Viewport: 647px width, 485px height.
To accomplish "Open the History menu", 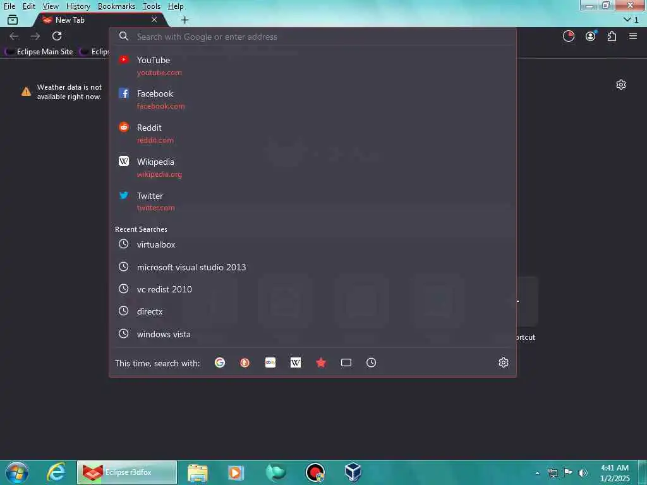I will tap(78, 6).
